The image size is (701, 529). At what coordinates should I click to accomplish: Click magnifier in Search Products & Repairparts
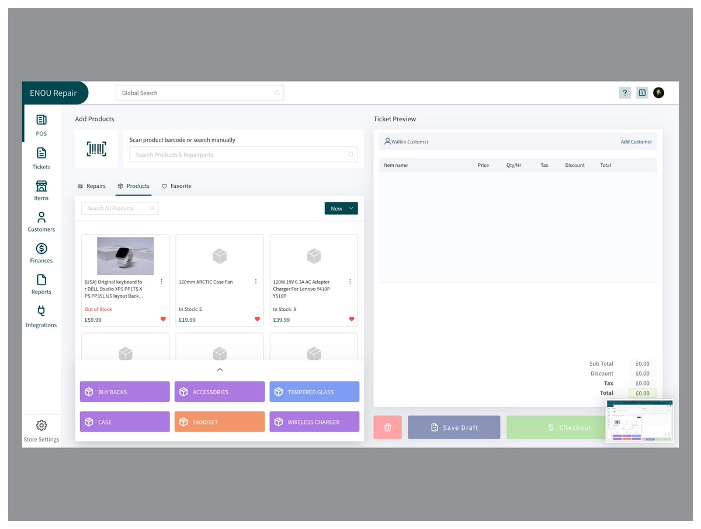(x=351, y=155)
